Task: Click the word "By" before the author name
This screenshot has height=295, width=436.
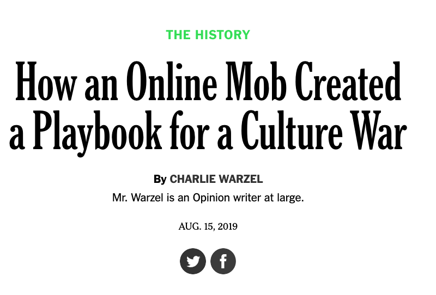Action: [x=160, y=179]
